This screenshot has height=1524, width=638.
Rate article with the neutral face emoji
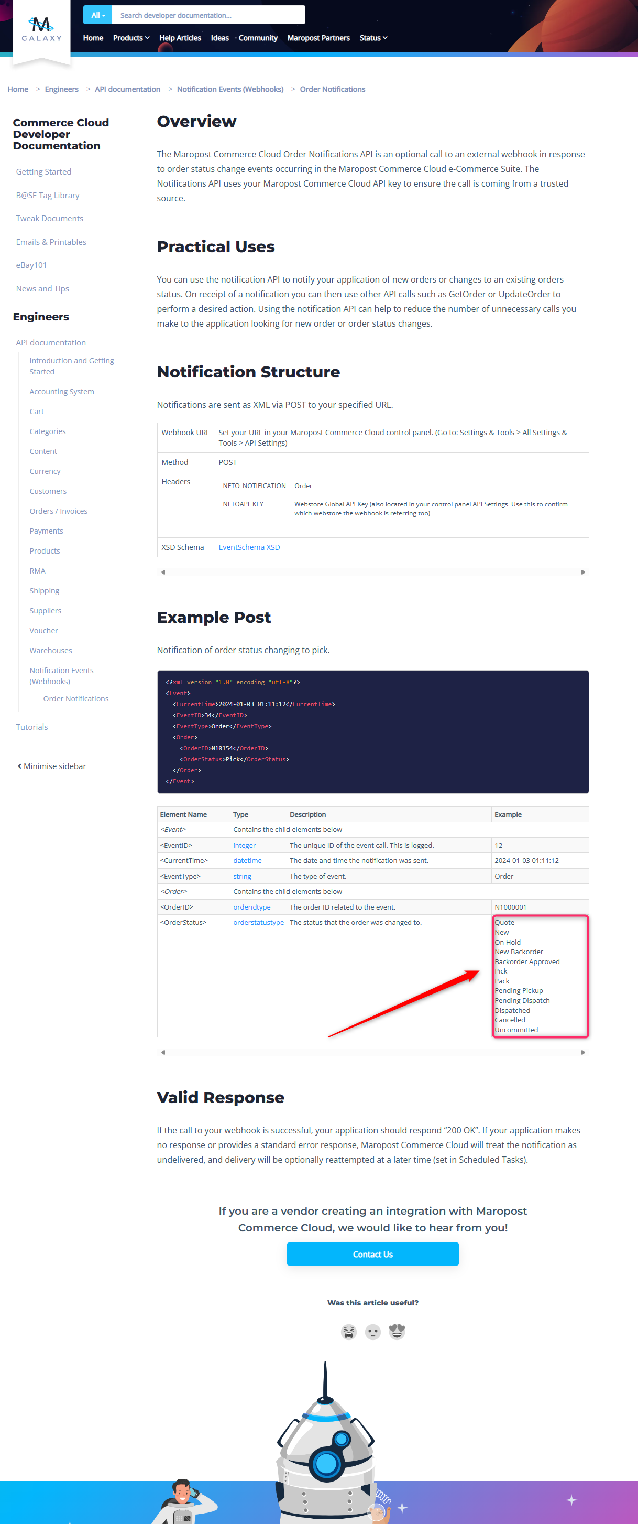coord(372,1332)
